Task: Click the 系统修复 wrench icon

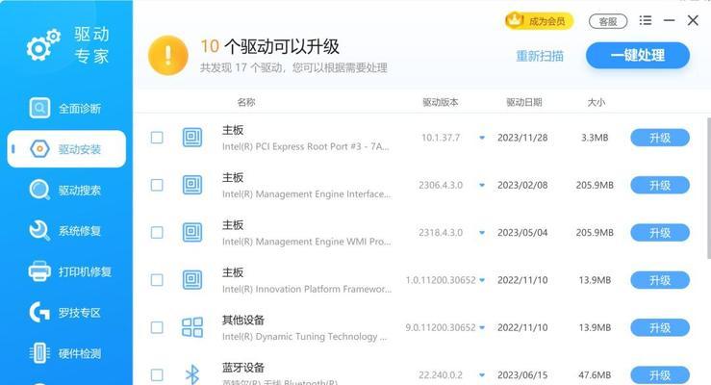Action: click(x=39, y=230)
